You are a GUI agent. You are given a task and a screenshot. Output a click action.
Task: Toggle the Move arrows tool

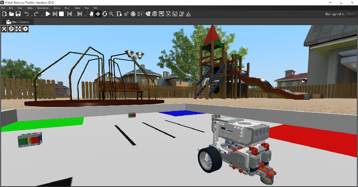coord(98,14)
